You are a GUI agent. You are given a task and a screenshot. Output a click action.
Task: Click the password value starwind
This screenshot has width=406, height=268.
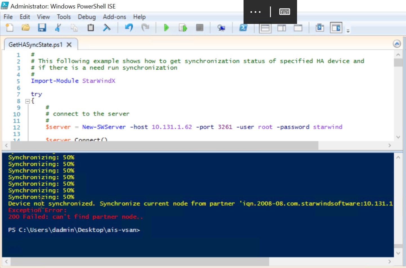[328, 127]
